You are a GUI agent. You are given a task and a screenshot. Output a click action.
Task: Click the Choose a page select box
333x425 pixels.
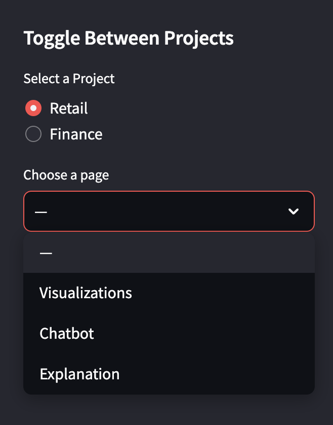(x=169, y=211)
